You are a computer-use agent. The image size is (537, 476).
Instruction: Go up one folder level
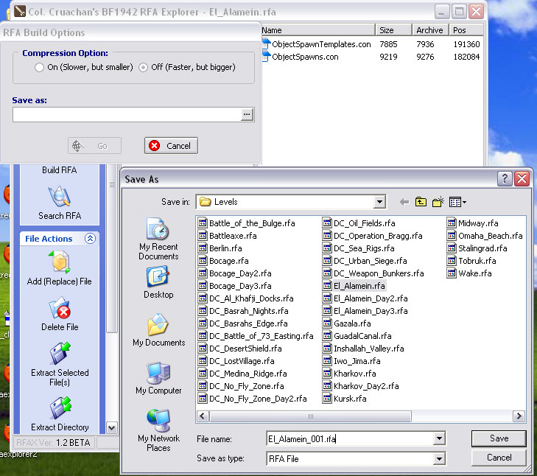(x=421, y=202)
